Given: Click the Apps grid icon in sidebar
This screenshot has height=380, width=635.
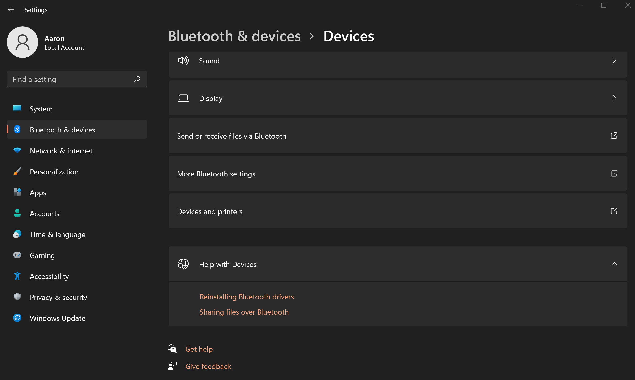Looking at the screenshot, I should (x=17, y=192).
